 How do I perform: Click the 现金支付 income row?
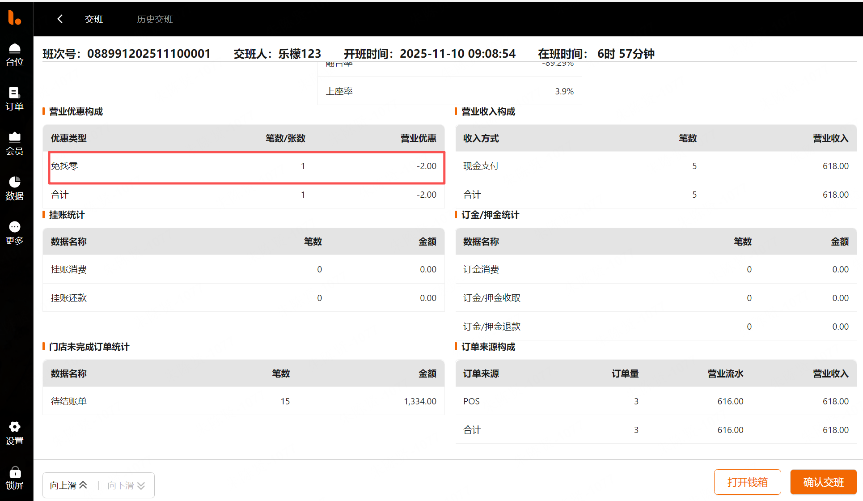pyautogui.click(x=655, y=166)
